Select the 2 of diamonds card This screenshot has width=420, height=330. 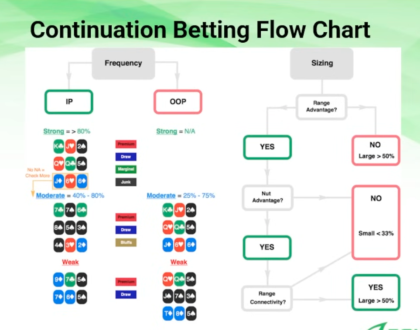82,245
